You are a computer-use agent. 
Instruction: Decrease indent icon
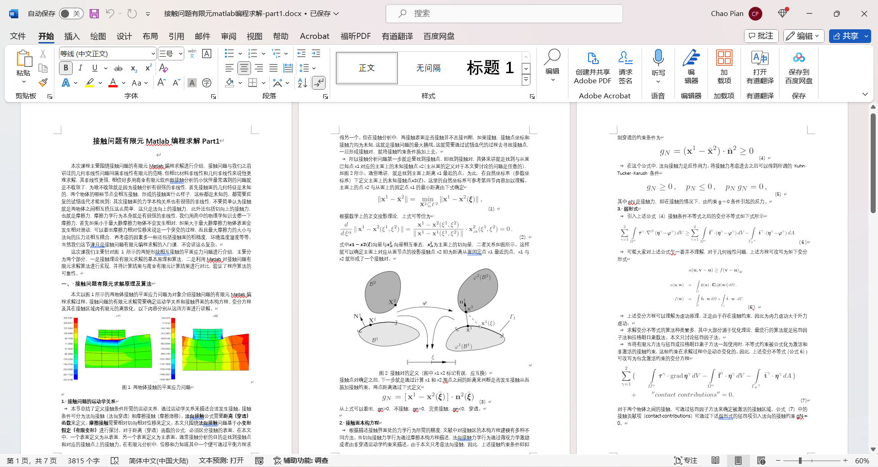(301, 54)
